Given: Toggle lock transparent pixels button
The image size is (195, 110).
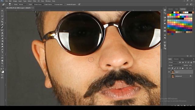Looking at the screenshot, I should [x=172, y=68].
